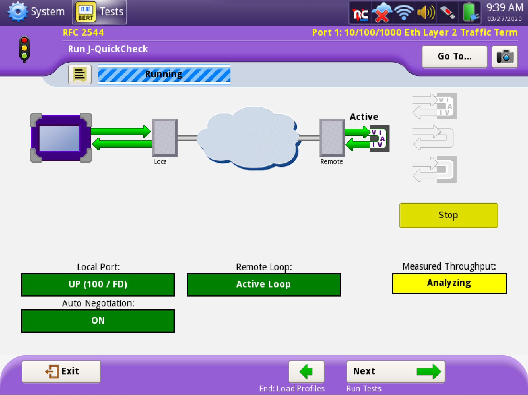This screenshot has width=528, height=395.
Task: Click the Running progress bar
Action: click(x=164, y=74)
